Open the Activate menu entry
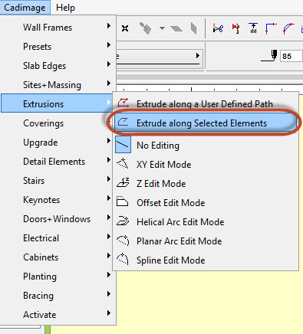The image size is (303, 334). point(58,315)
